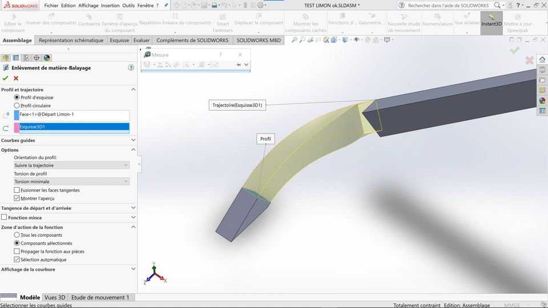Confirm with the green check in graphics corner
The height and width of the screenshot is (308, 548).
[x=514, y=50]
